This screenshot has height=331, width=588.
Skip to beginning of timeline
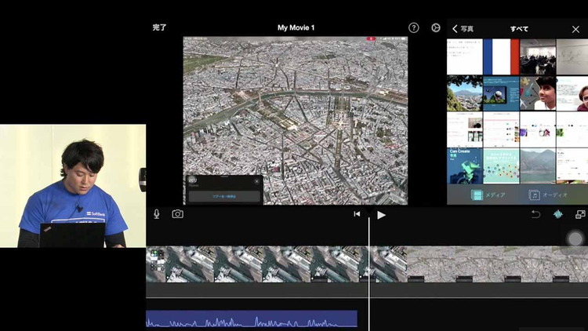(357, 214)
